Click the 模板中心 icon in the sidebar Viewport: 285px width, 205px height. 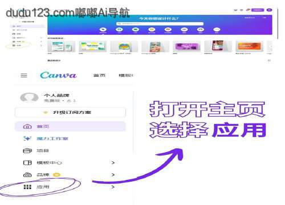pos(27,163)
